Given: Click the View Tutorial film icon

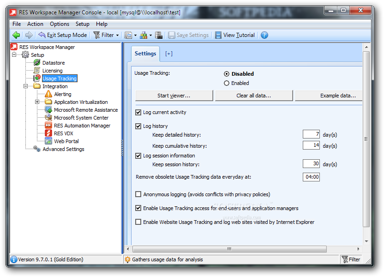Looking at the screenshot, I should pyautogui.click(x=218, y=35).
